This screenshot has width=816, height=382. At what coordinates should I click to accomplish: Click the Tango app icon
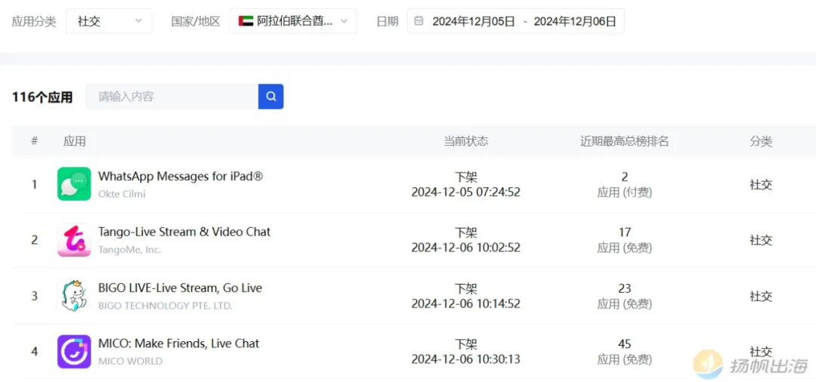pyautogui.click(x=74, y=239)
